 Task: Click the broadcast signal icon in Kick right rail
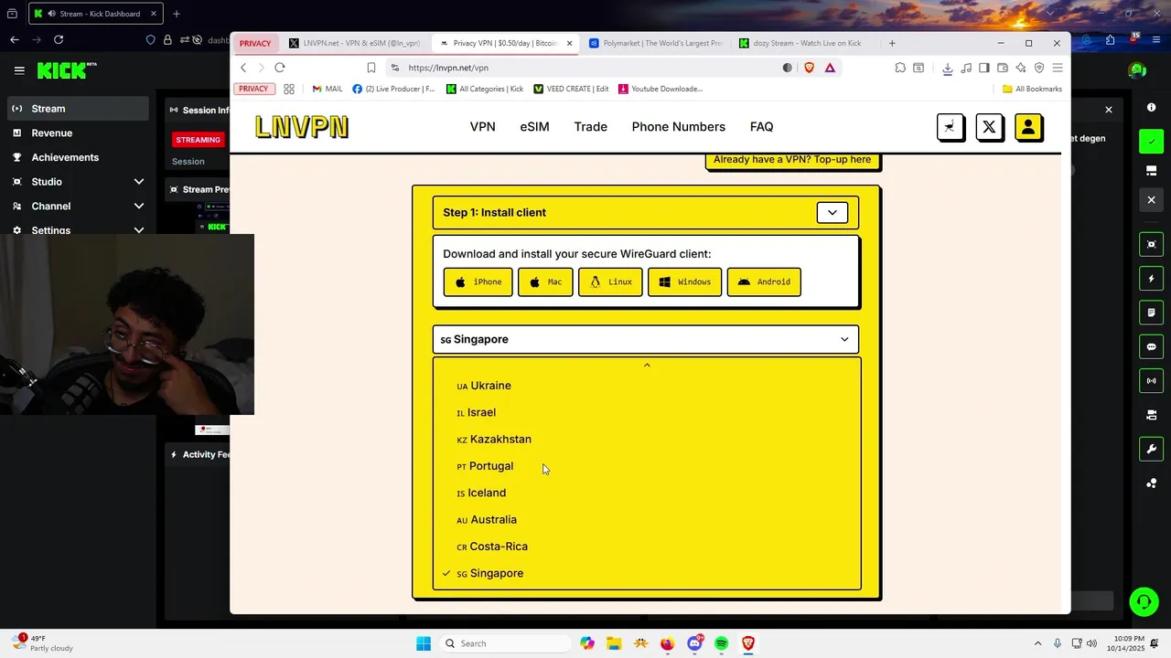pos(1151,380)
